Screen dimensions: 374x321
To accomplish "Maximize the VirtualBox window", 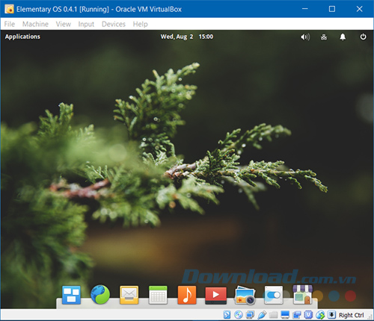I will [x=332, y=9].
